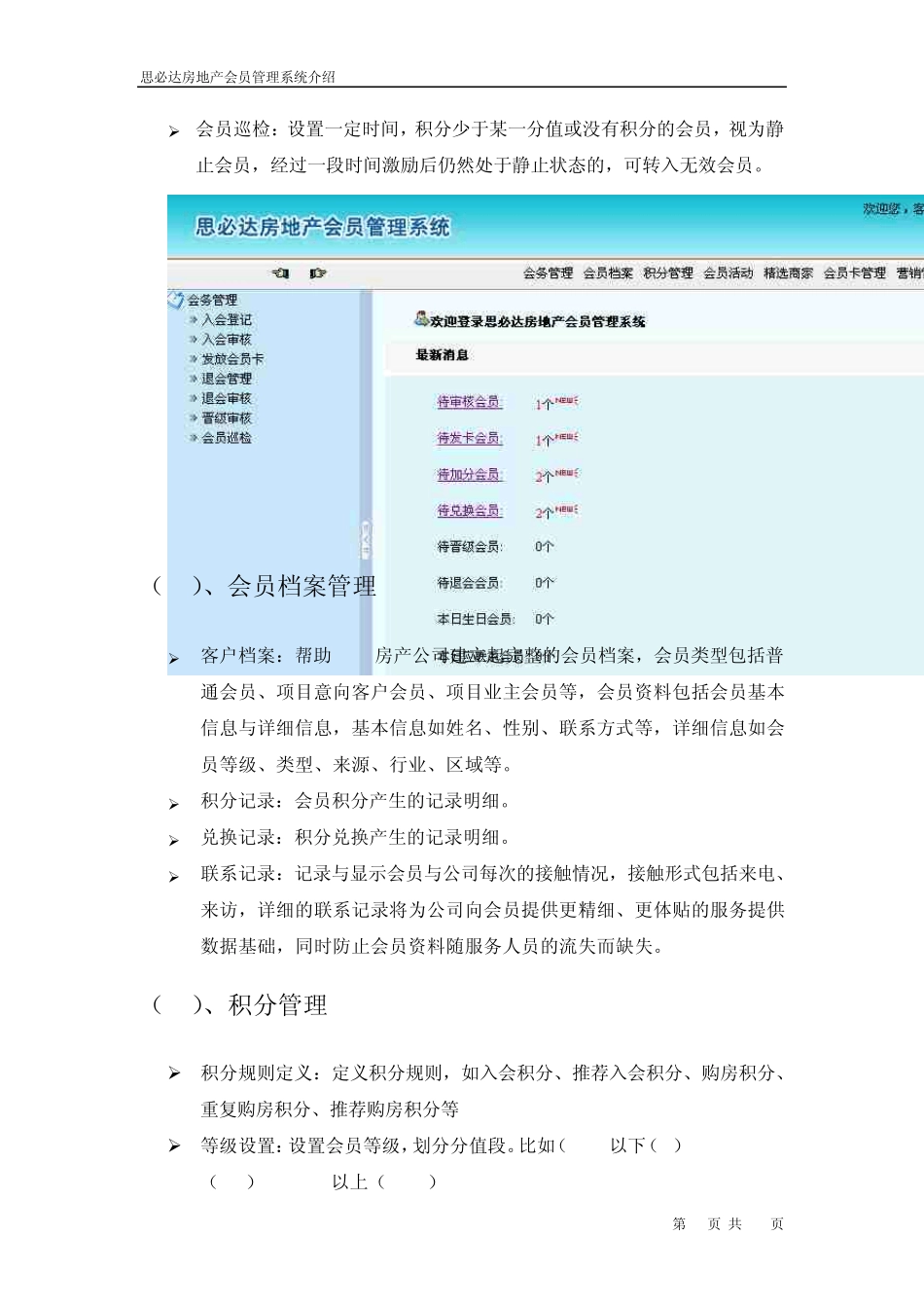
Task: Open 精选商家 in the top menu
Action: [x=788, y=273]
